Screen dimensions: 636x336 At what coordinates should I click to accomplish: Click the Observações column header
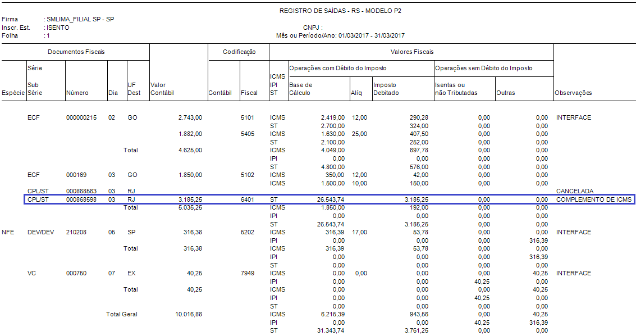(573, 93)
